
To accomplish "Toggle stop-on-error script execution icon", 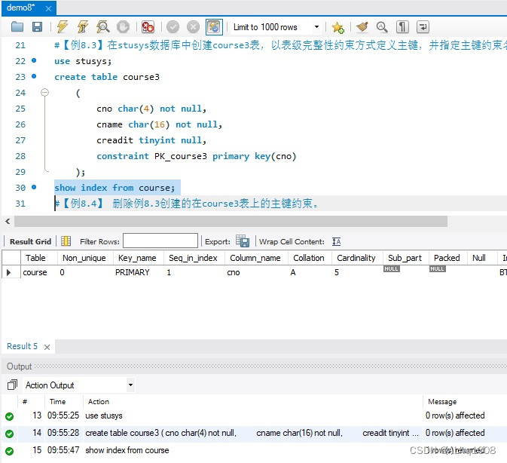I will tap(148, 27).
